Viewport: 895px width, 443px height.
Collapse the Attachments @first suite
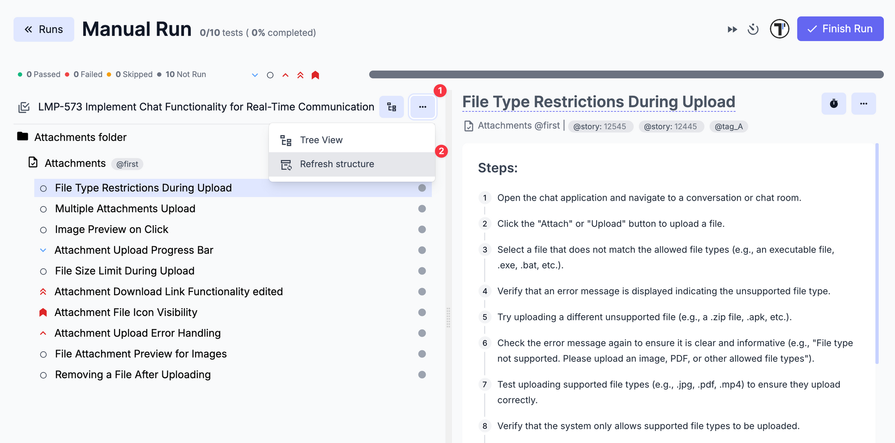coord(85,164)
